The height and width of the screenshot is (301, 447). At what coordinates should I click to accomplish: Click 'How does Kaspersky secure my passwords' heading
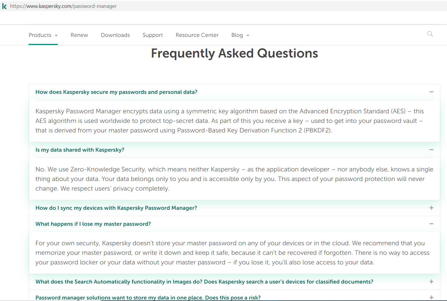pos(116,92)
